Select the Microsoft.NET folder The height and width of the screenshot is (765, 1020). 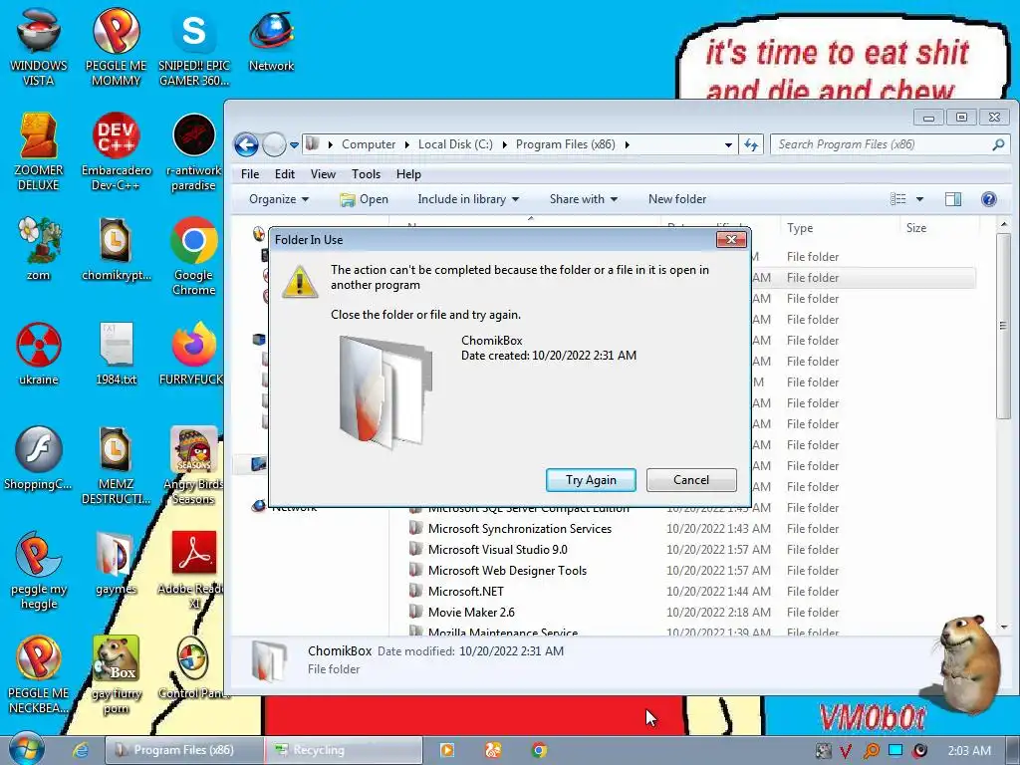pos(465,592)
